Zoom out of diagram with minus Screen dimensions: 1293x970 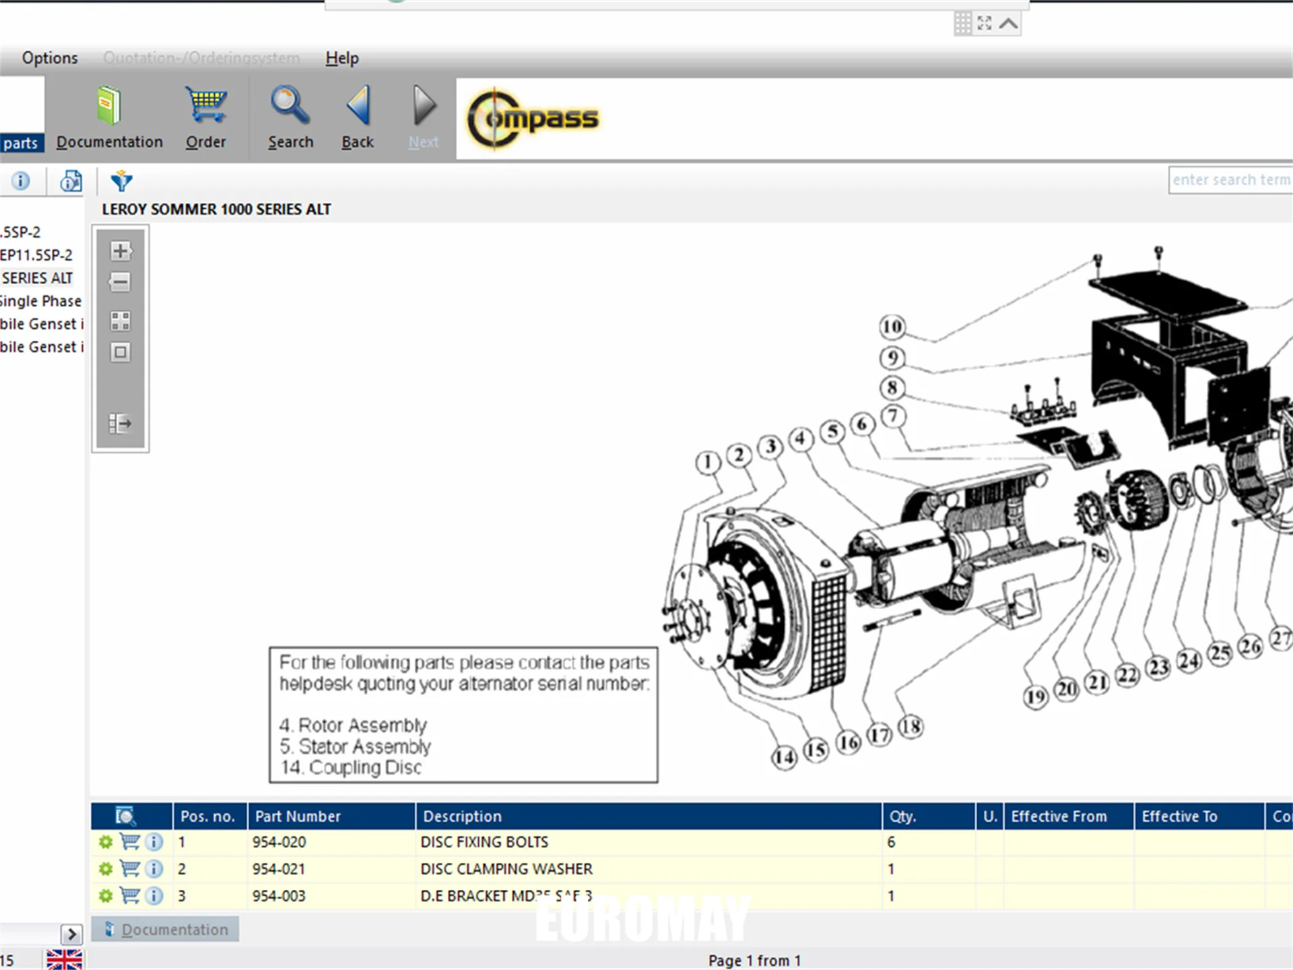(x=121, y=282)
